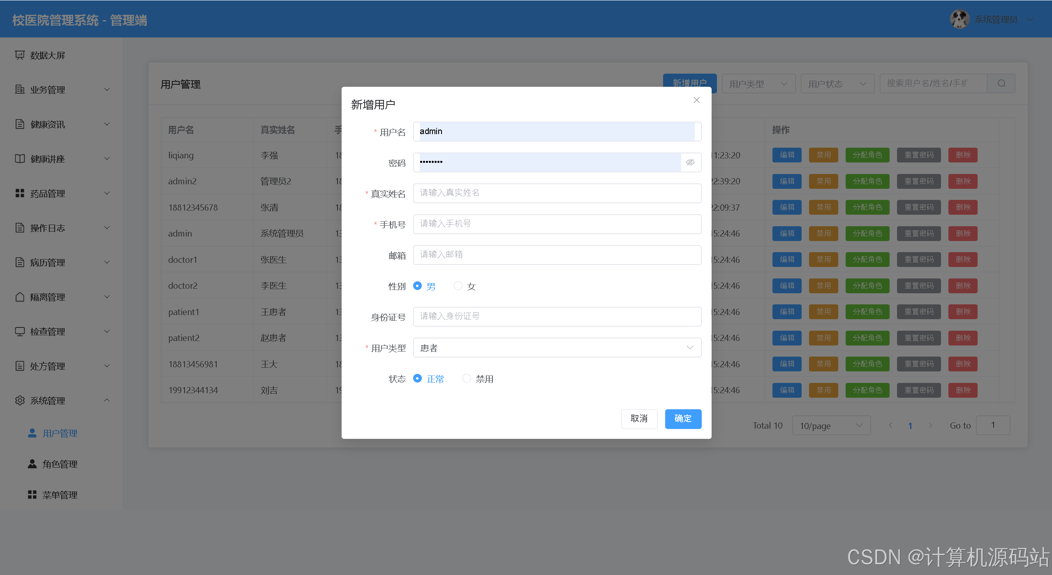Click the 处方管理 list icon
1052x575 pixels.
(20, 366)
